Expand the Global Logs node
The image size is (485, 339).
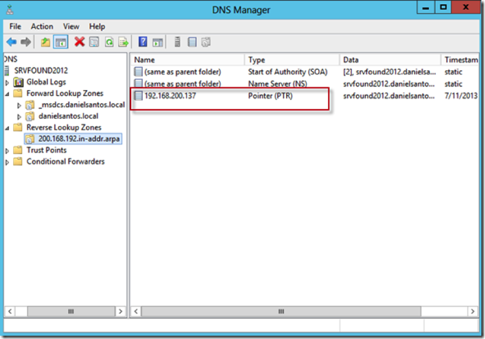coord(7,83)
